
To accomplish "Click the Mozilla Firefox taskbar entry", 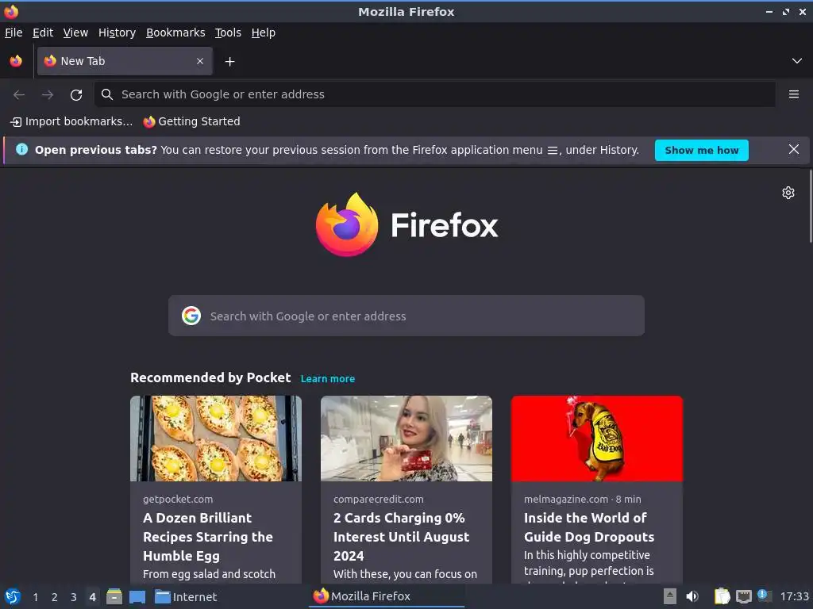I will (x=387, y=596).
